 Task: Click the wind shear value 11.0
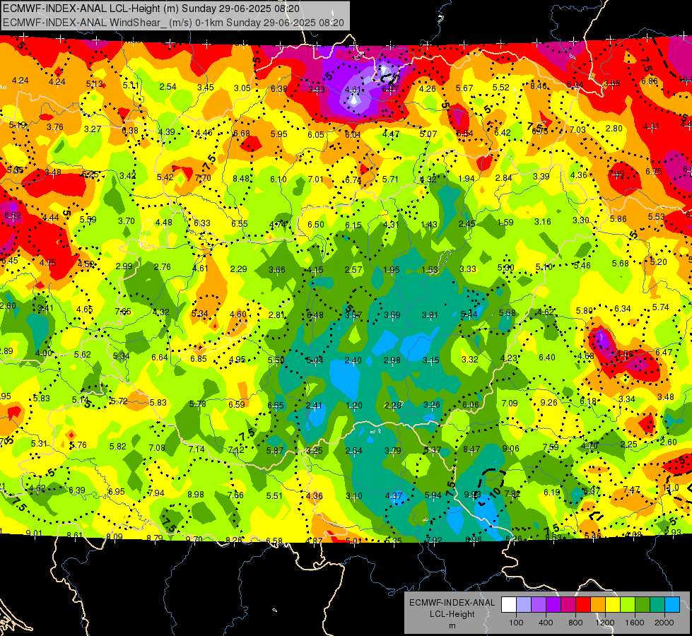click(x=671, y=488)
